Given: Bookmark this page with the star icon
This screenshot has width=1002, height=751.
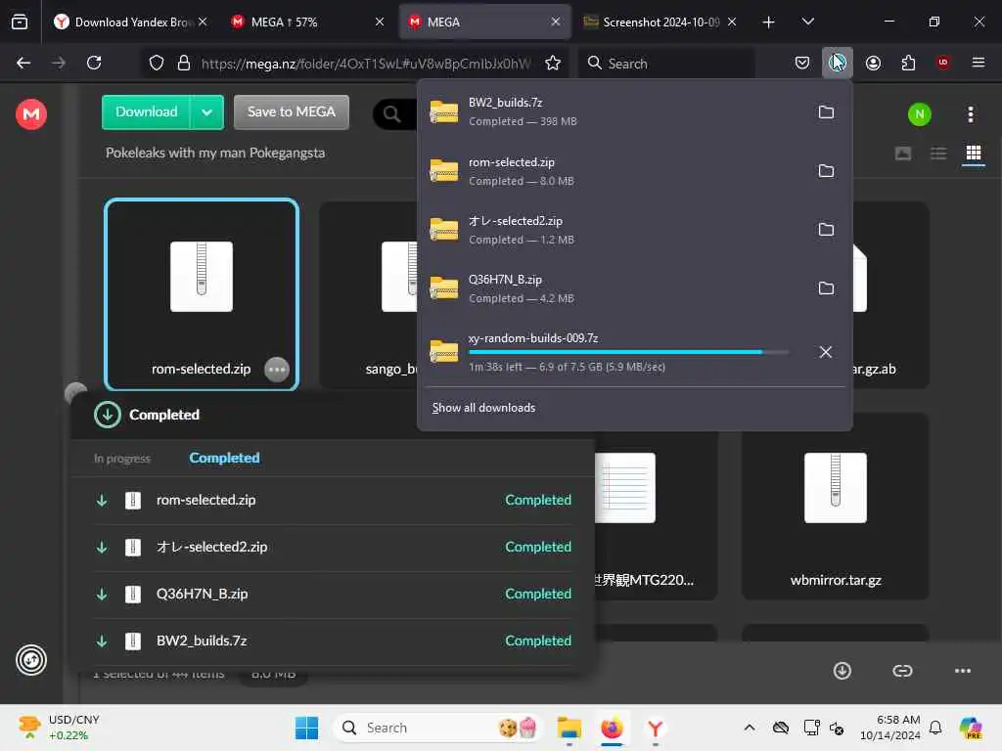Looking at the screenshot, I should pyautogui.click(x=553, y=63).
